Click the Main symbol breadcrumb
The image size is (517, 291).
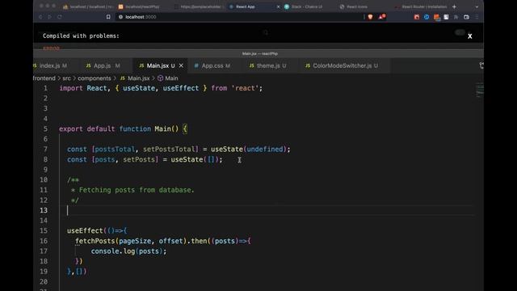click(x=168, y=78)
